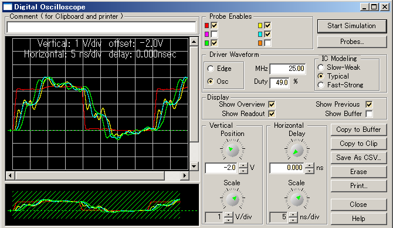393x228 pixels.
Task: Select Slow-Weak IC modeling
Action: [x=321, y=67]
